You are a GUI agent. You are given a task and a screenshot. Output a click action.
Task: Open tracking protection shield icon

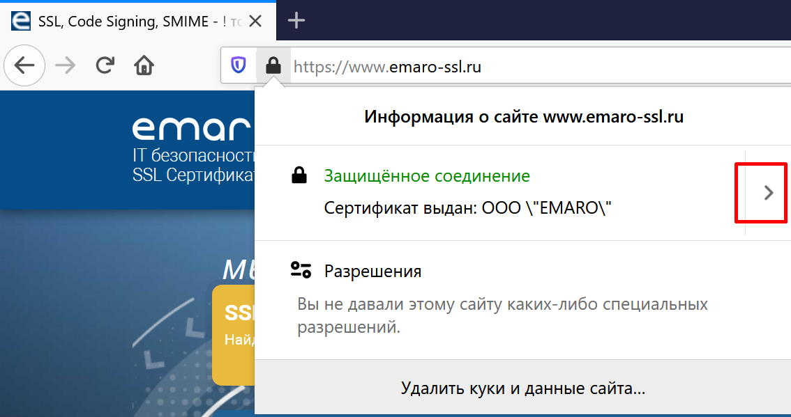click(x=238, y=65)
